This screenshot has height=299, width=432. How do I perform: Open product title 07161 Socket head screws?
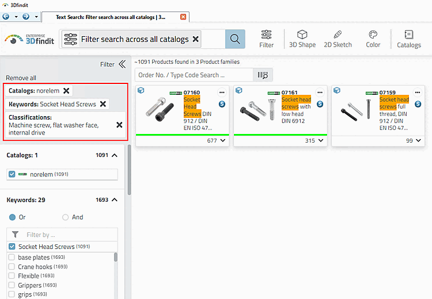point(296,107)
